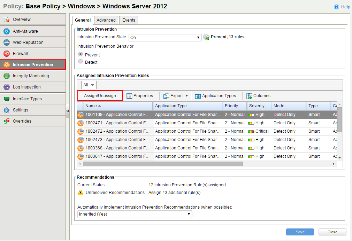Open the Overrides section
The height and width of the screenshot is (241, 352).
[x=33, y=121]
